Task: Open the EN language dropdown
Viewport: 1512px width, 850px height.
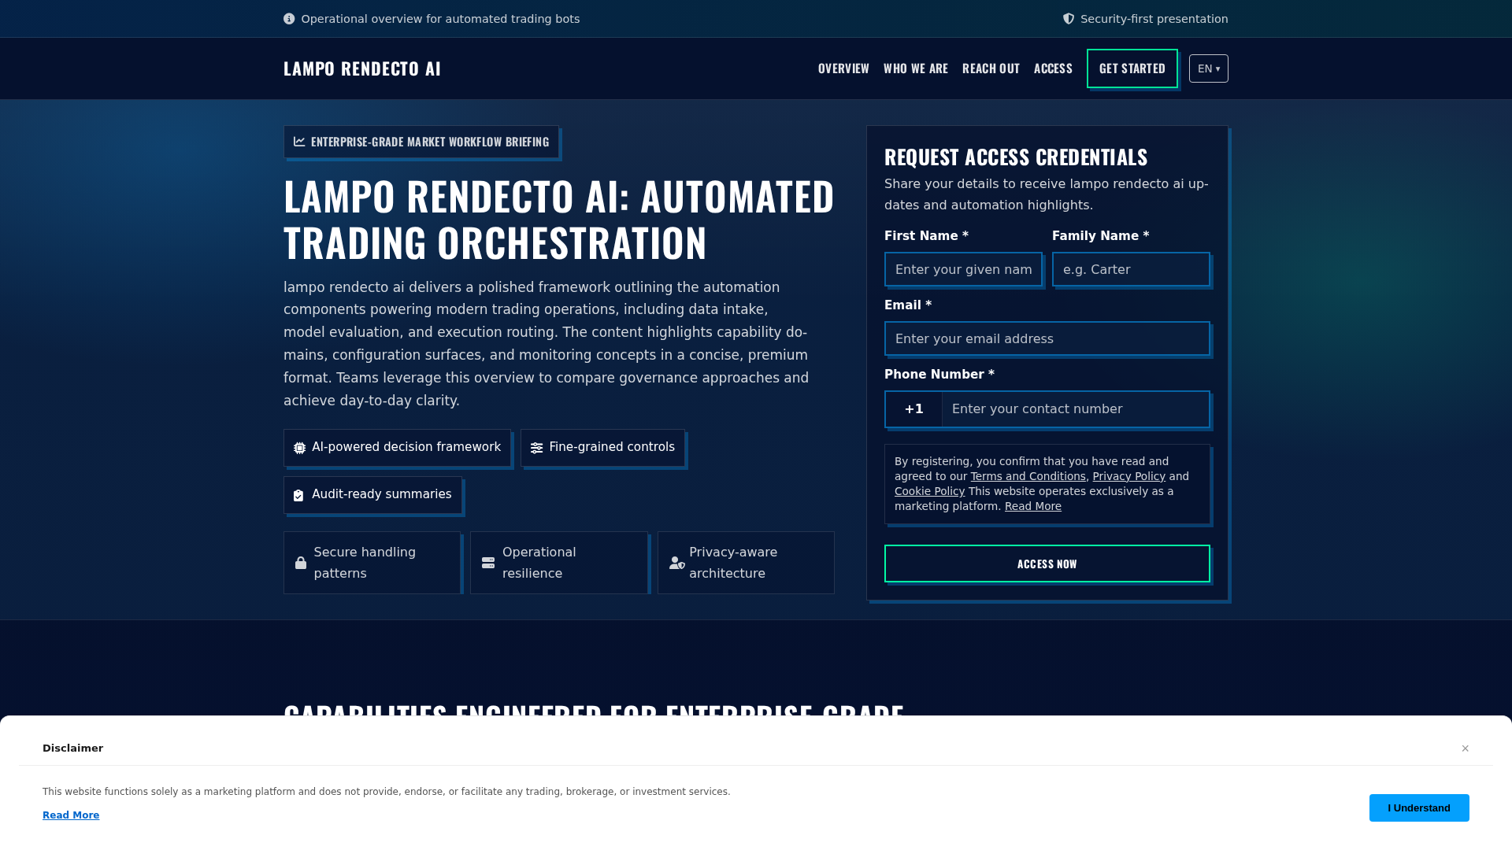Action: (x=1209, y=68)
